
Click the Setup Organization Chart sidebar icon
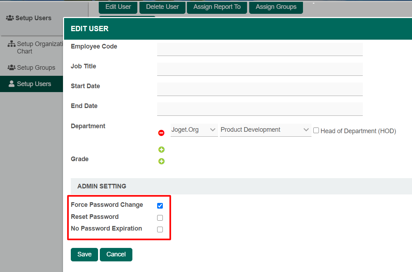click(x=11, y=44)
